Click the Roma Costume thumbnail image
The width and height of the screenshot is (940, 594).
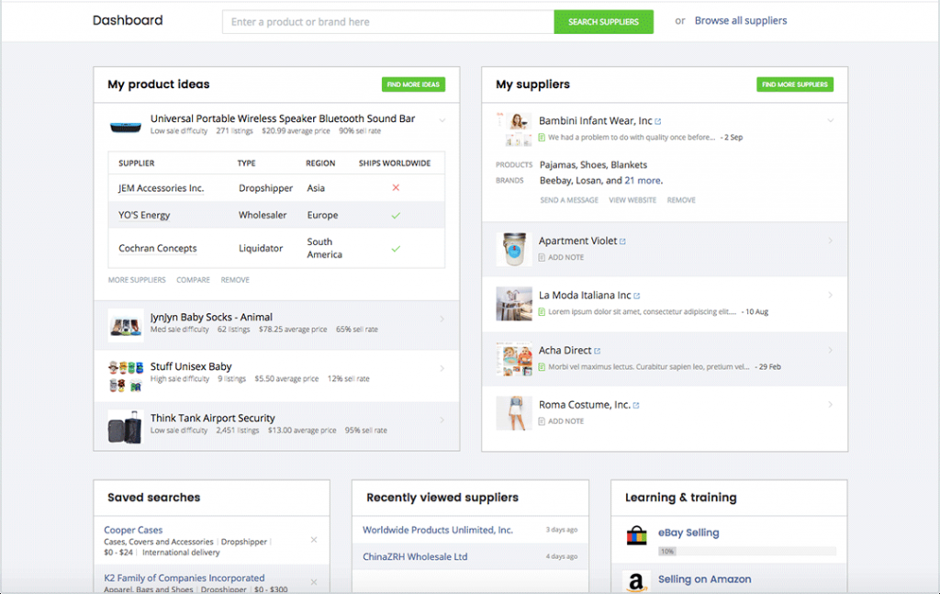514,413
